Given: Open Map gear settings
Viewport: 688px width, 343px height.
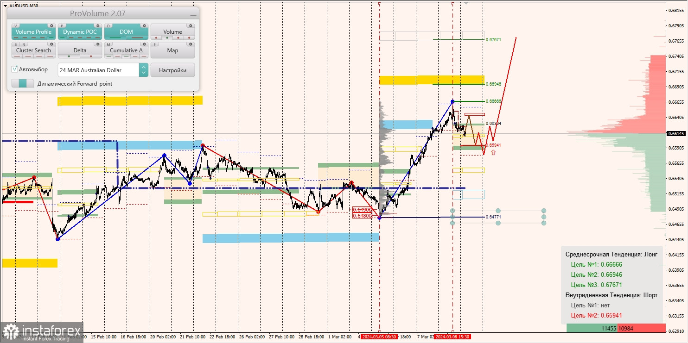Looking at the screenshot, I should (191, 44).
